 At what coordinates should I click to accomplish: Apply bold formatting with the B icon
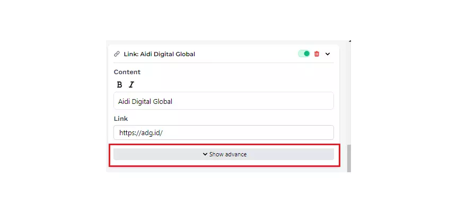click(x=119, y=85)
